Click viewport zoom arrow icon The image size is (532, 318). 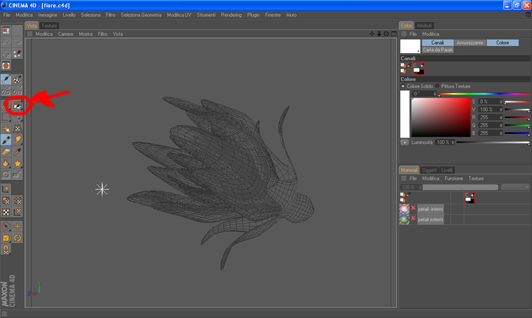coord(379,34)
